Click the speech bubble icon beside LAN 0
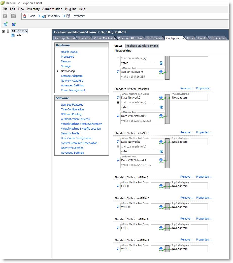Viewport: 233px width, 263px height. click(118, 186)
